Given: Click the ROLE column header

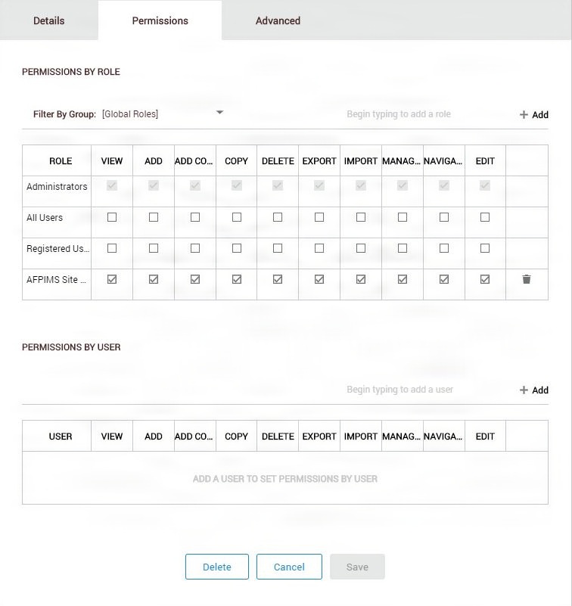Looking at the screenshot, I should [x=61, y=161].
